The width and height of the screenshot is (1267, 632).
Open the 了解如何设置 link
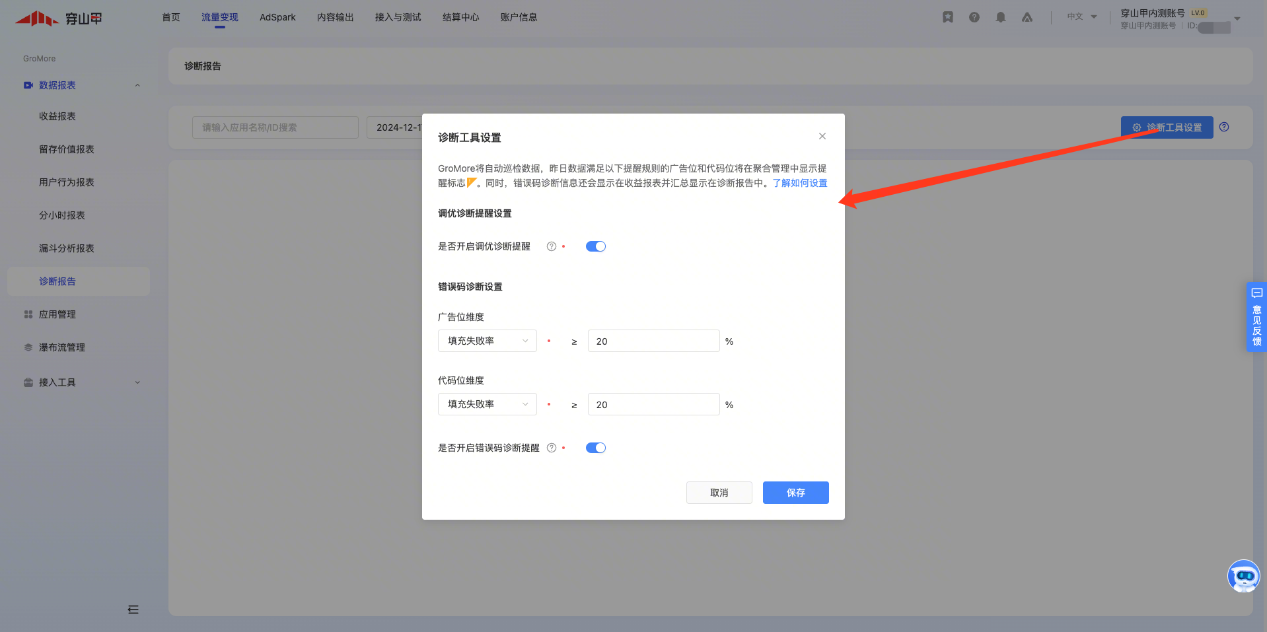(799, 183)
